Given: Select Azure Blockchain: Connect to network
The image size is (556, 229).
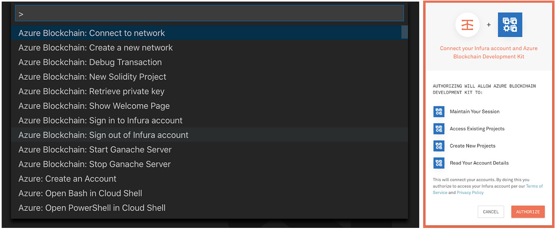Looking at the screenshot, I should click(92, 33).
